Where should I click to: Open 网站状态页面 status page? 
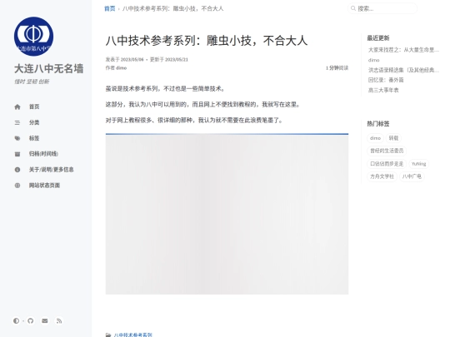point(44,186)
